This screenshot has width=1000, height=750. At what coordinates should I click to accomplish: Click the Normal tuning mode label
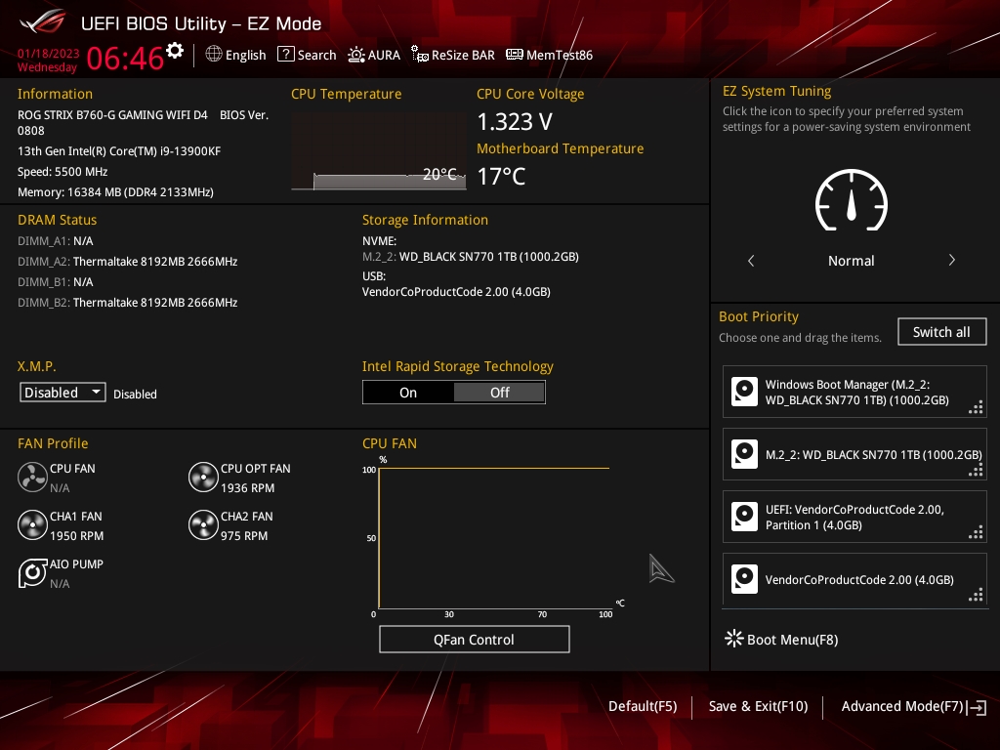click(x=851, y=260)
